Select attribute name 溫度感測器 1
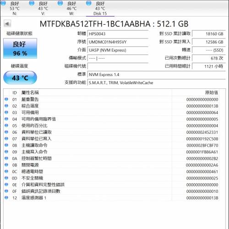Screen dimensions: 229x229 tap(34, 198)
